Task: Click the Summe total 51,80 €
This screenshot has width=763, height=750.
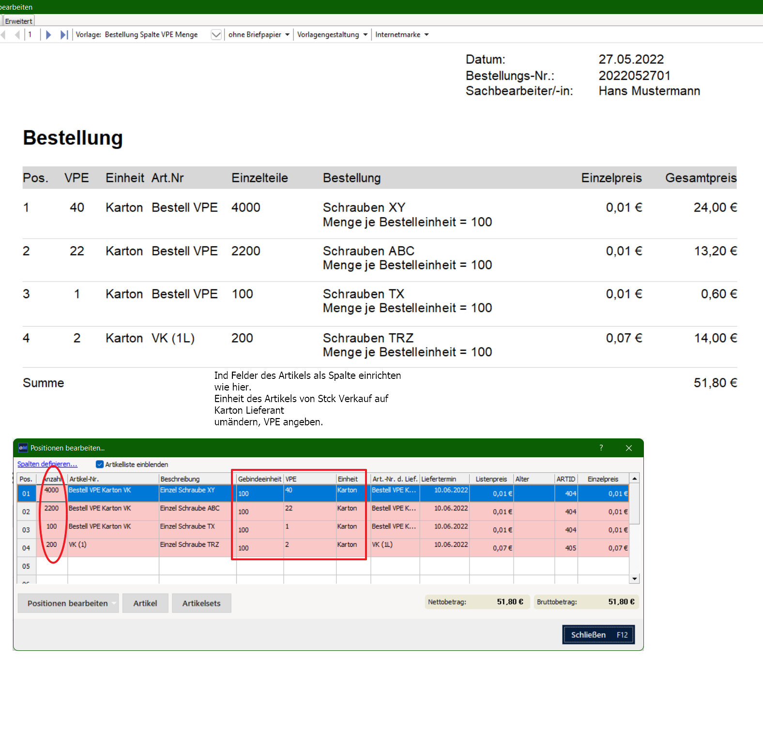Action: coord(715,383)
